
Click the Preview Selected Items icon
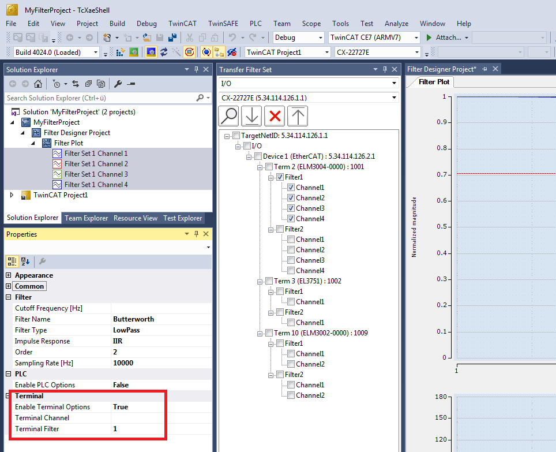point(131,84)
